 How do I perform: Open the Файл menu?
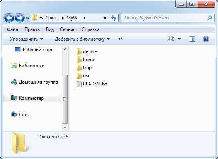[12, 29]
